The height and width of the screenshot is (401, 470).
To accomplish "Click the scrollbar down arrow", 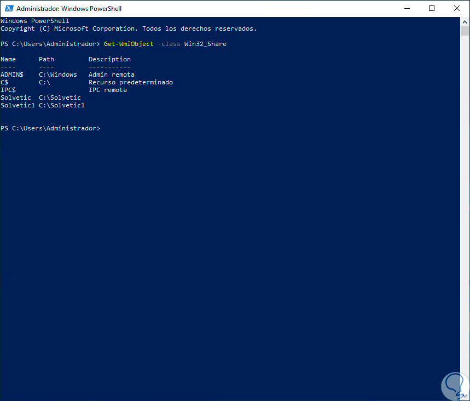I will click(x=465, y=396).
